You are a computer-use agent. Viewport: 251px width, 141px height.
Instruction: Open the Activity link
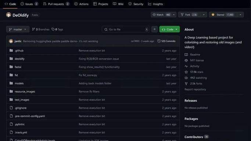click(x=192, y=66)
